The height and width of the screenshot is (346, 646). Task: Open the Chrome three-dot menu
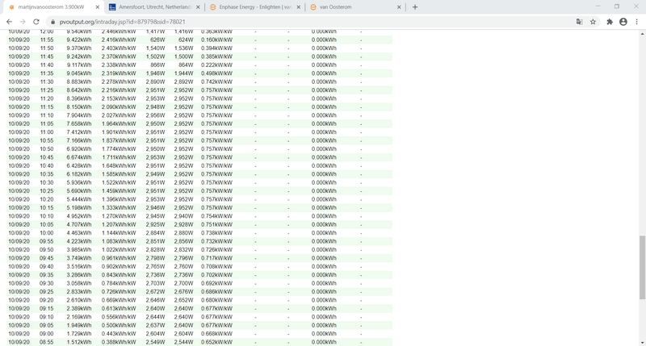(636, 22)
